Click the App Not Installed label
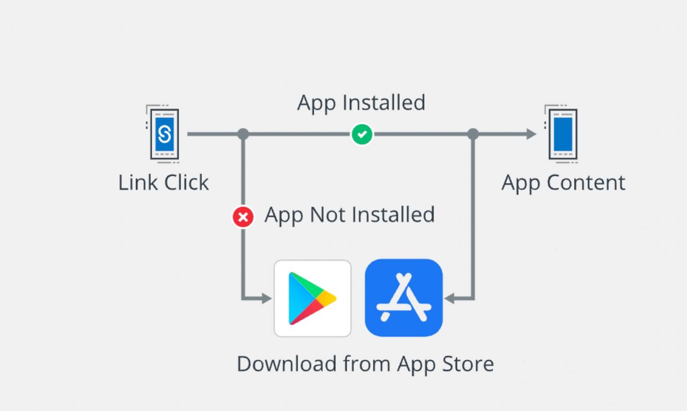Screen dimensions: 687x411 (350, 215)
